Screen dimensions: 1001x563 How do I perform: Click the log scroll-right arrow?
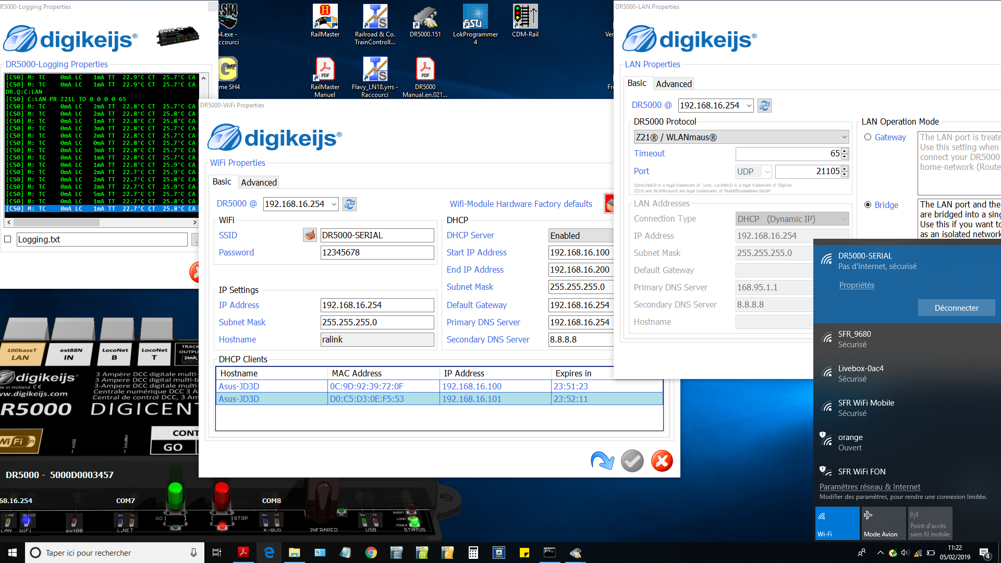coord(194,222)
